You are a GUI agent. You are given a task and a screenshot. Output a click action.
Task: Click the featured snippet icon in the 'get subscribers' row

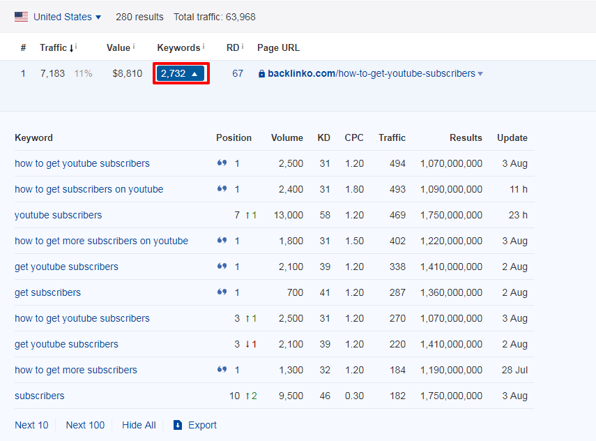[x=222, y=292]
